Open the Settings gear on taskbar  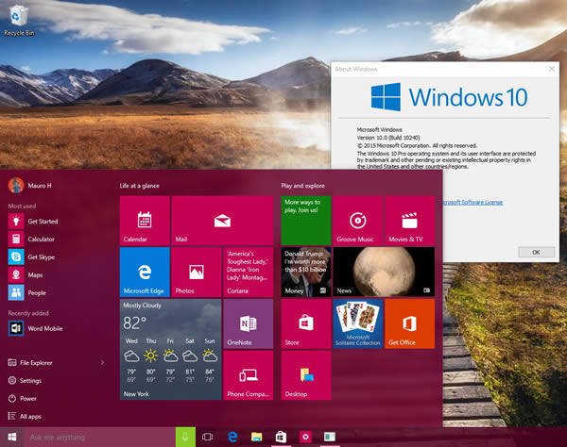pyautogui.click(x=305, y=438)
